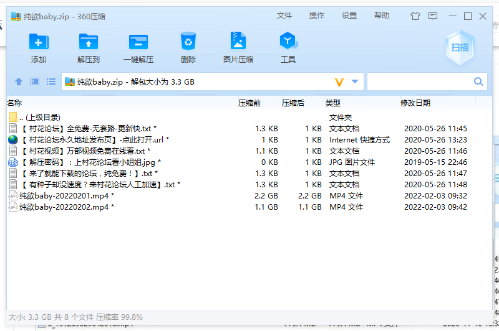
Task: Open the 文件 (File) menu
Action: (x=284, y=16)
